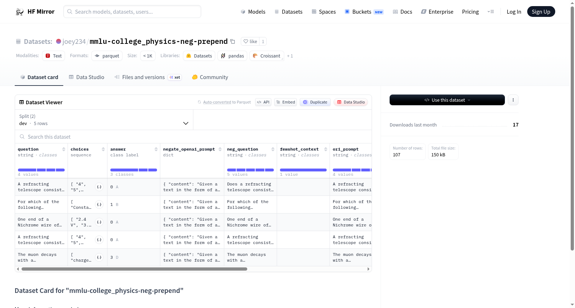The image size is (575, 308).
Task: Open the Split dev dropdown
Action: point(104,120)
